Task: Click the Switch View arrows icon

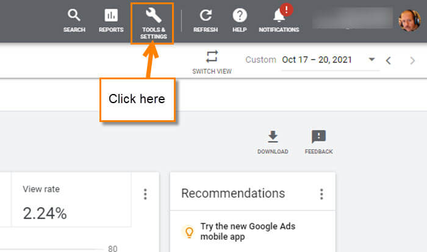Action: click(x=212, y=57)
